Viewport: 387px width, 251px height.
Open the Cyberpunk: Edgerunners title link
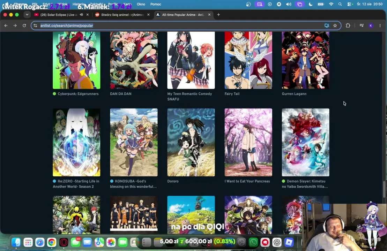78,94
